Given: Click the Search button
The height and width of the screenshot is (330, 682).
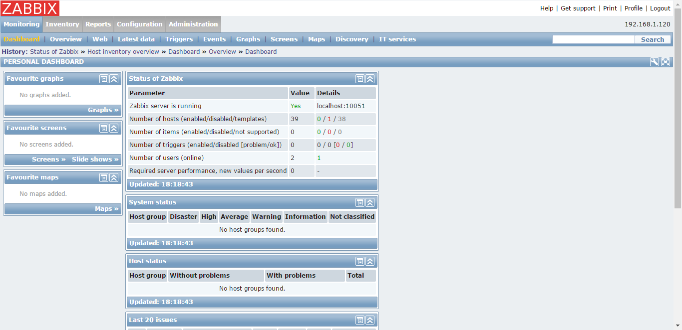Looking at the screenshot, I should pyautogui.click(x=653, y=39).
